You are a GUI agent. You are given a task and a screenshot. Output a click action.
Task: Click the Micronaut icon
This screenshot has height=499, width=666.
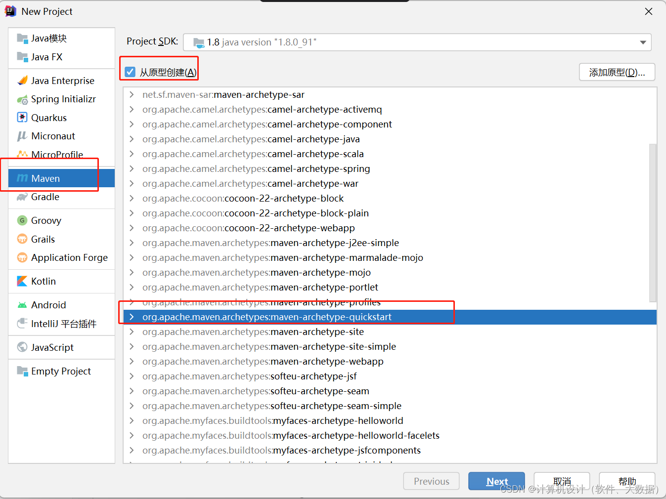pyautogui.click(x=22, y=136)
